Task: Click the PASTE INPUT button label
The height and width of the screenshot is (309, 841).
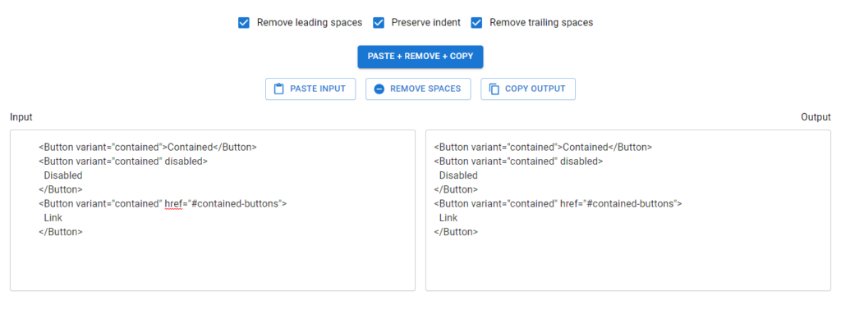Action: 318,89
